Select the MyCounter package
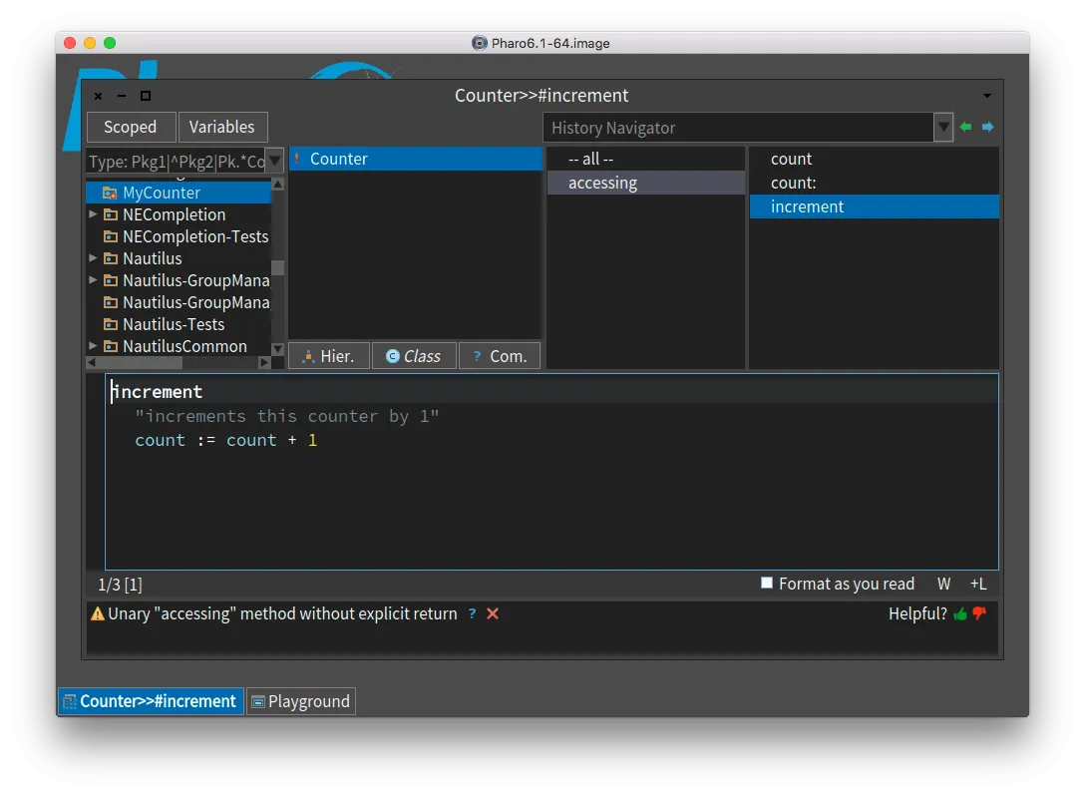The image size is (1085, 797). pyautogui.click(x=179, y=193)
